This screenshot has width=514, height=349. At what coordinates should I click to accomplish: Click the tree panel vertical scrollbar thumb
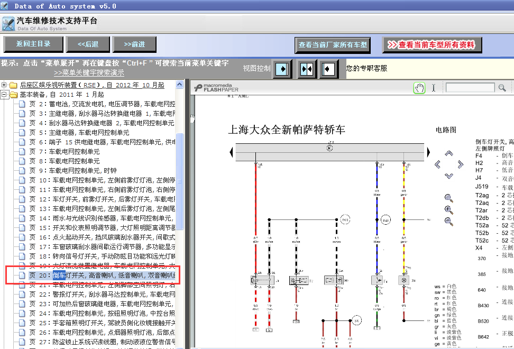[x=180, y=181]
